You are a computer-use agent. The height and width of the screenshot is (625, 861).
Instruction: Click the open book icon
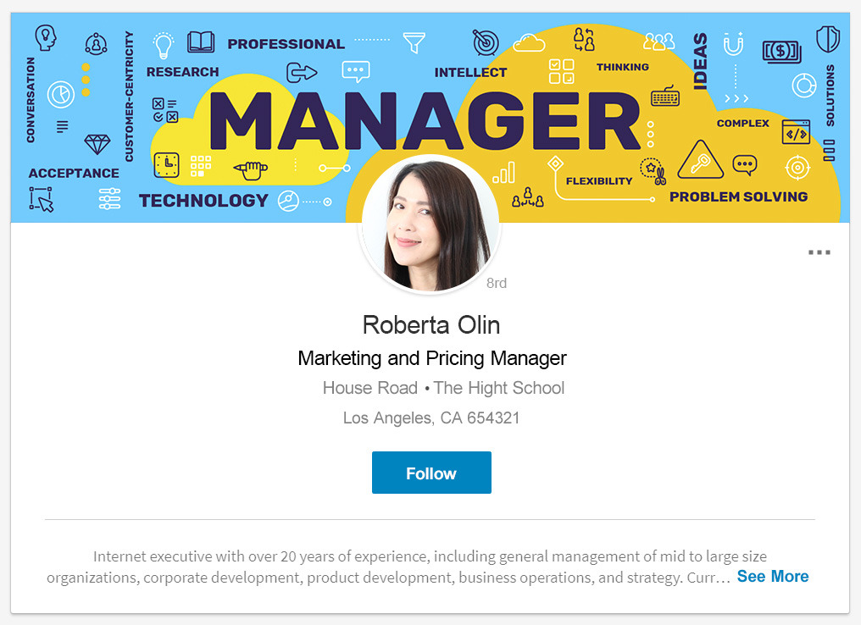201,41
